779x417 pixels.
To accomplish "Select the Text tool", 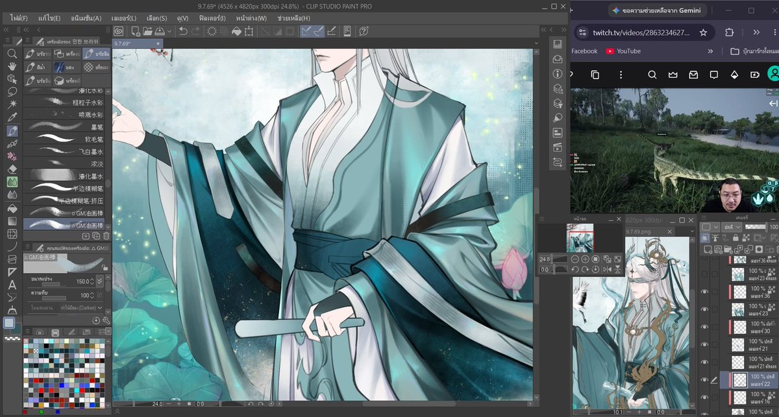I will pyautogui.click(x=12, y=285).
